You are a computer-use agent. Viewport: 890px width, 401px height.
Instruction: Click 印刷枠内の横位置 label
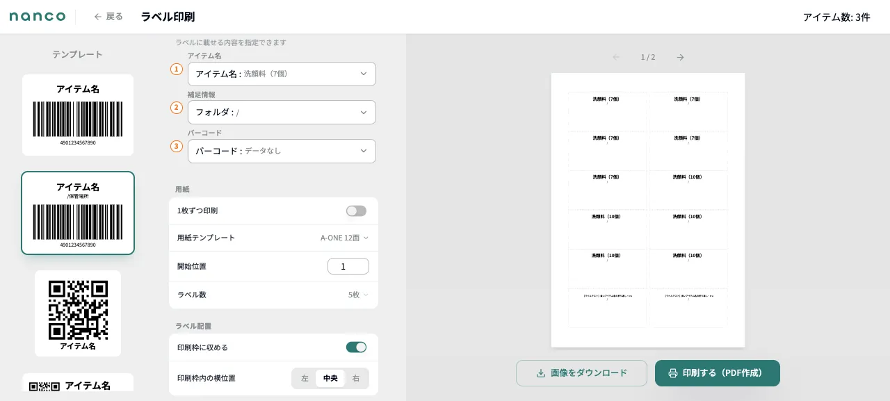coord(207,378)
